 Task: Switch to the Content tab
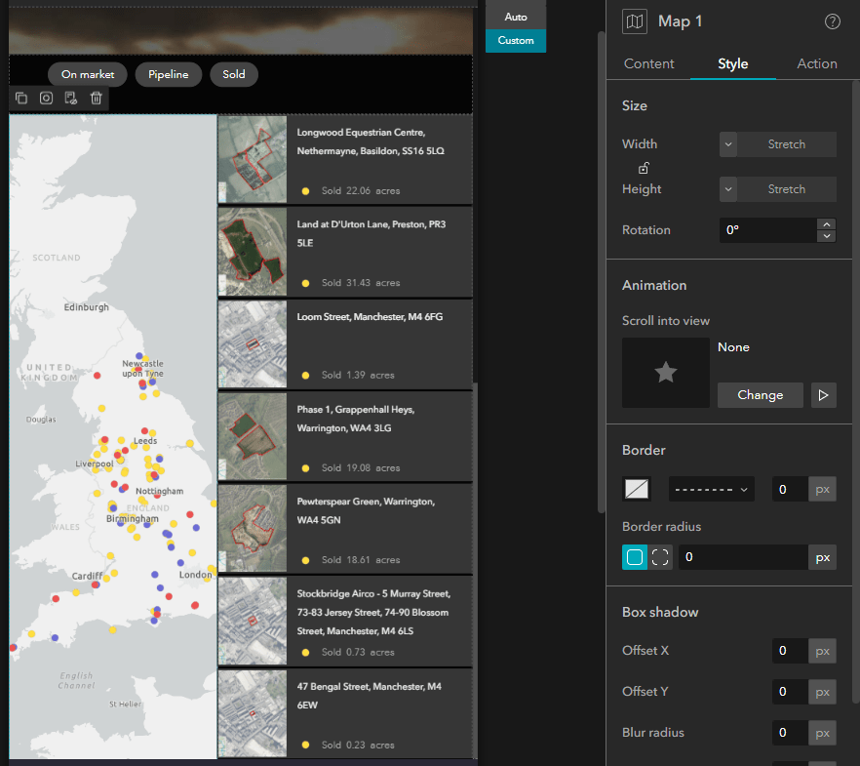648,63
